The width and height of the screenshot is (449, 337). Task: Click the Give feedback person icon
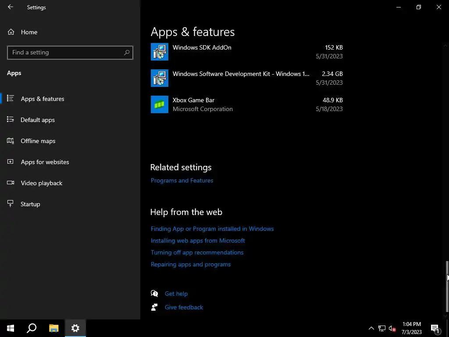click(154, 307)
